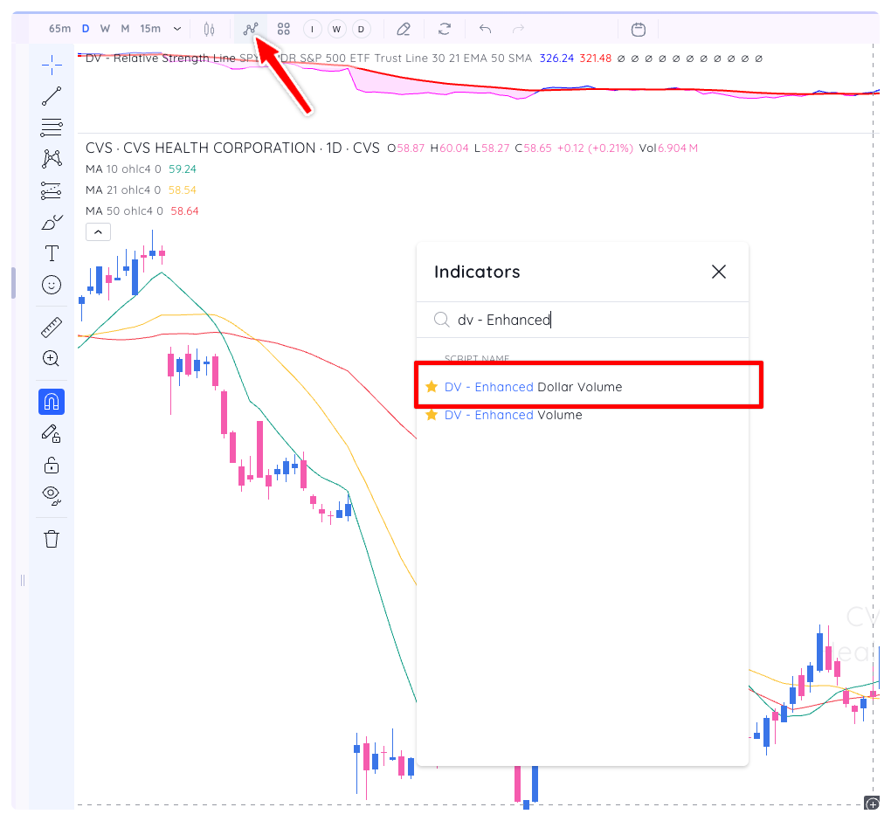The height and width of the screenshot is (821, 891).
Task: Click the MA 10 ohlc4 legend
Action: (x=141, y=169)
